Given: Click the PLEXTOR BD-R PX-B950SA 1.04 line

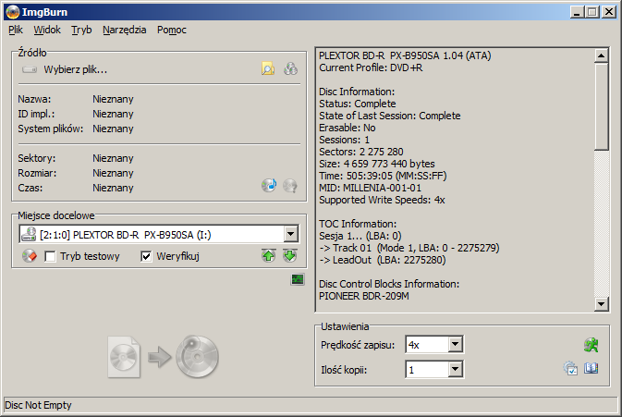Looking at the screenshot, I should (x=405, y=55).
